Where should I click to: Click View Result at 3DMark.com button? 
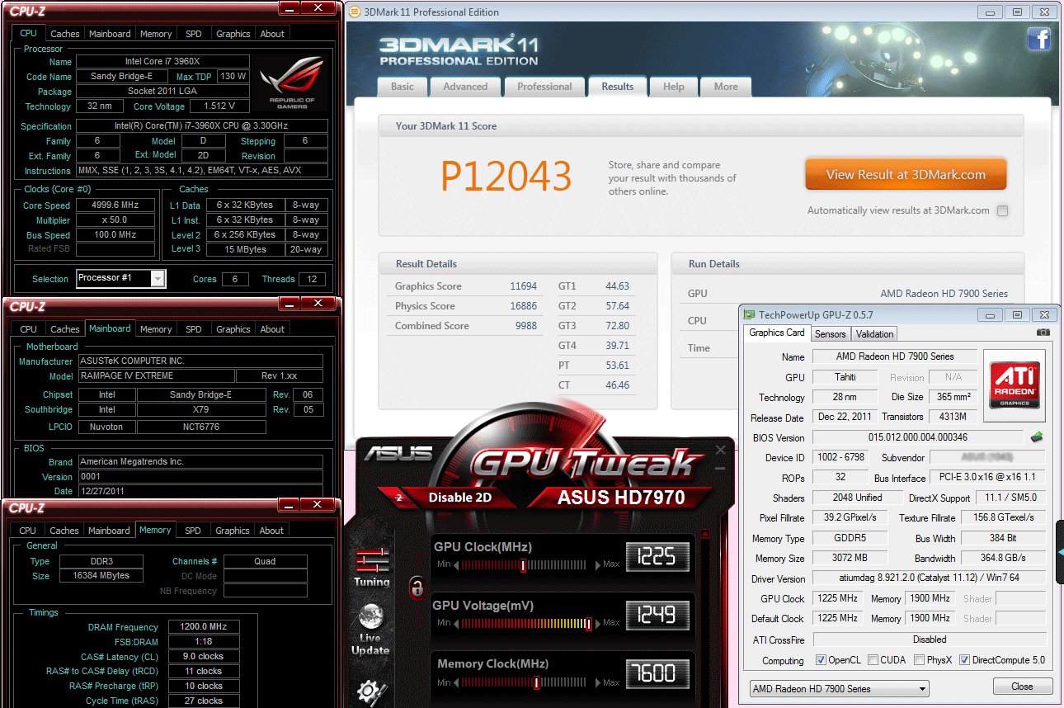pyautogui.click(x=906, y=175)
